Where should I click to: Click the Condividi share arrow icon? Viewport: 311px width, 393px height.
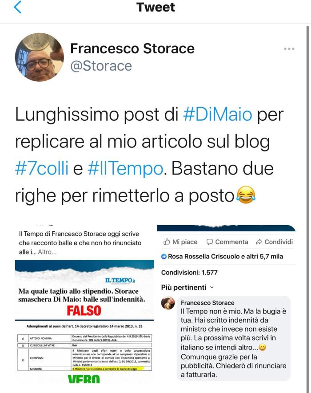point(259,242)
